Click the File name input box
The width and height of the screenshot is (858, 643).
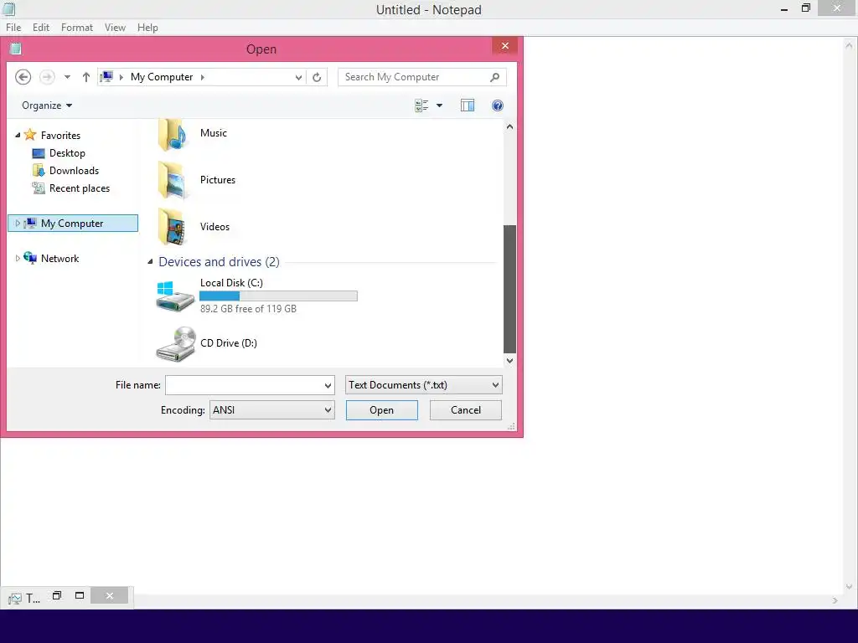(244, 385)
